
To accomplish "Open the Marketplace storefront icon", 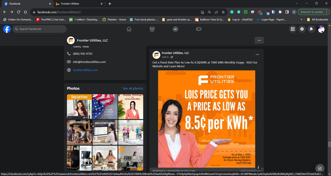I will 152,29.
